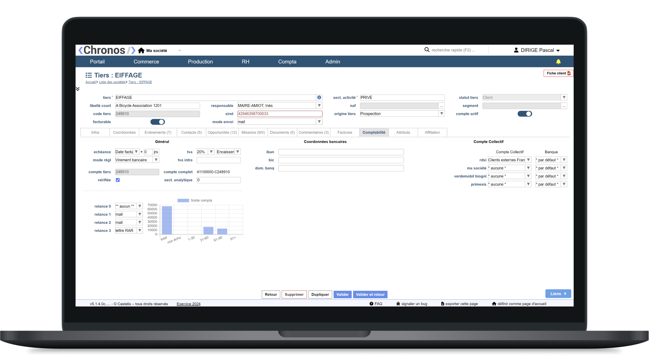Click the Valider et retour button
Screen dimensions: 649x356
370,295
